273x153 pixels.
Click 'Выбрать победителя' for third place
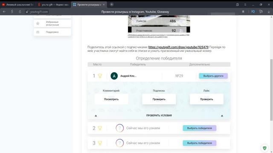tap(200, 143)
